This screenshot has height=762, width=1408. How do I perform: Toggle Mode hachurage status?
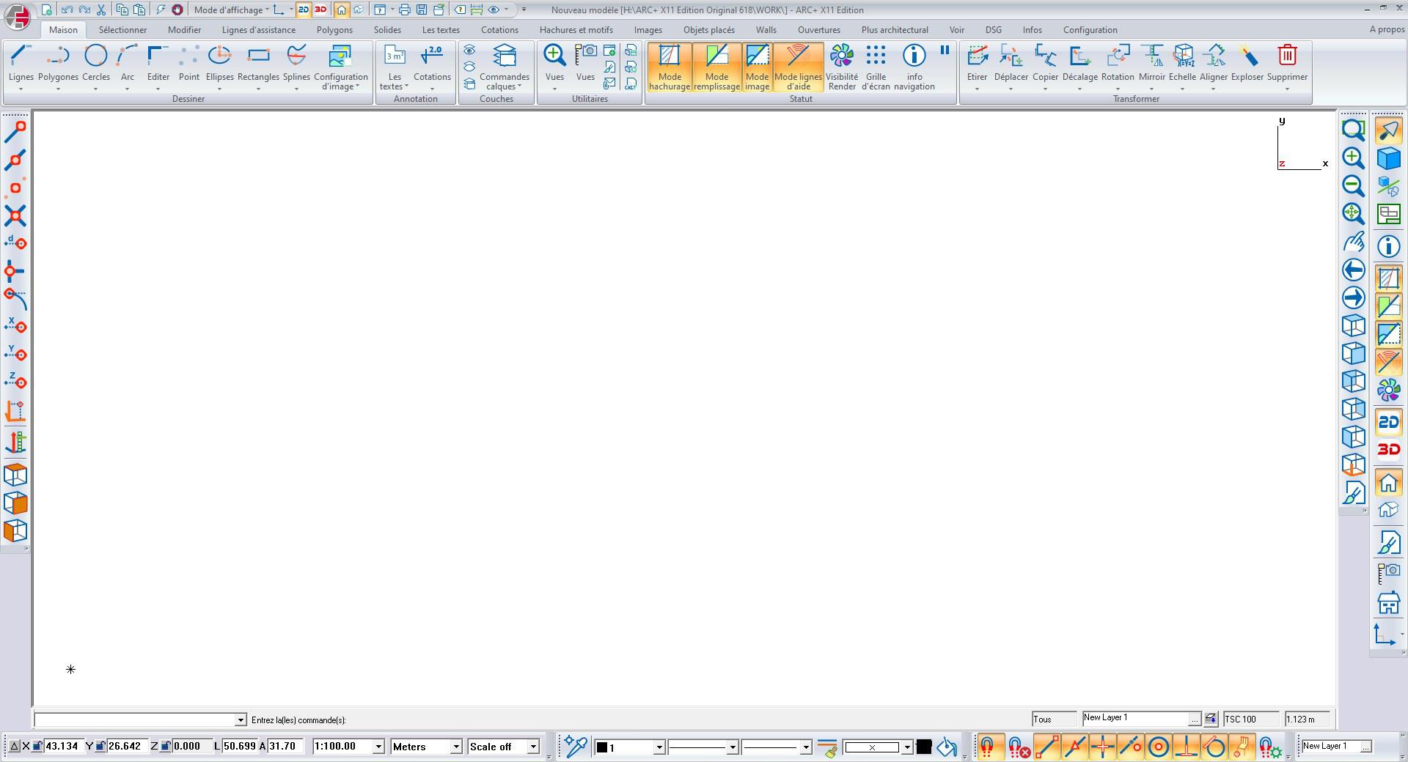click(x=670, y=67)
